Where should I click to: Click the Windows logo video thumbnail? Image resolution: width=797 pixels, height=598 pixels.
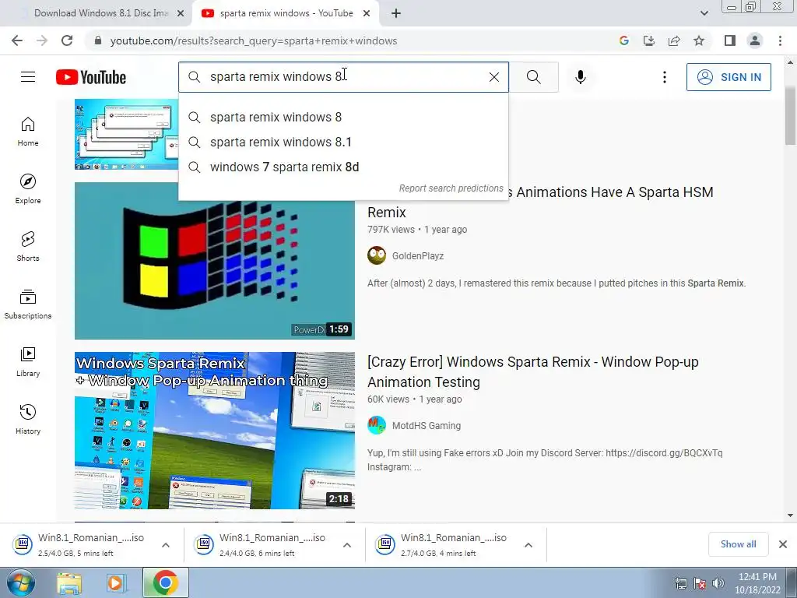(x=215, y=261)
